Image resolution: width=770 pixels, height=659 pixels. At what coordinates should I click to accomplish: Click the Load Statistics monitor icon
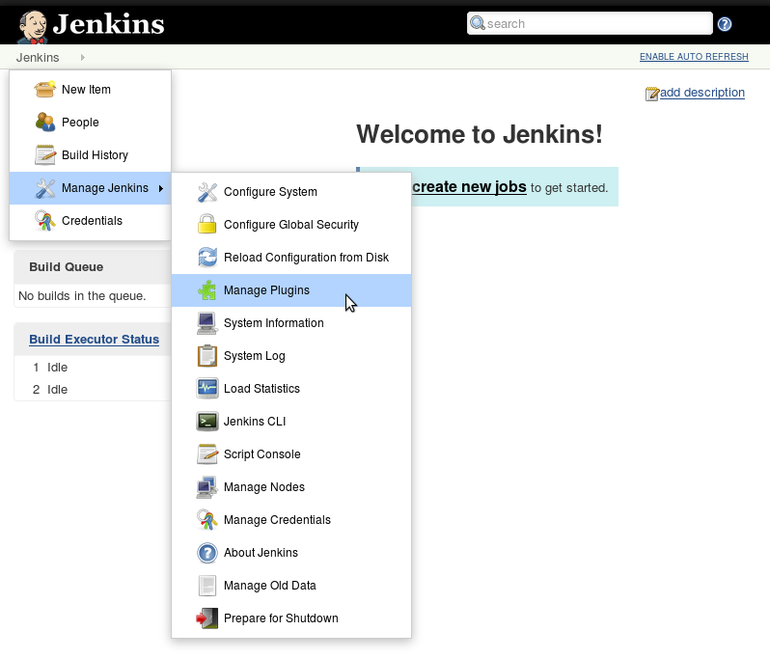tap(206, 389)
